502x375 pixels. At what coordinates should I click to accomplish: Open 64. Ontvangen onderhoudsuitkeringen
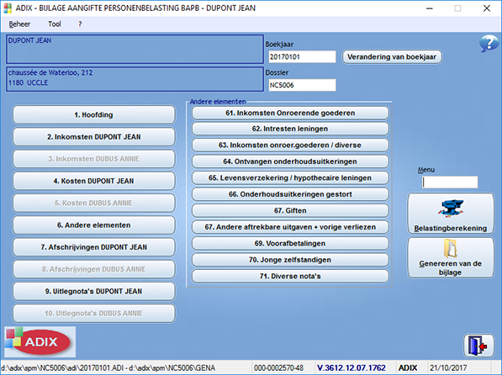pos(290,161)
